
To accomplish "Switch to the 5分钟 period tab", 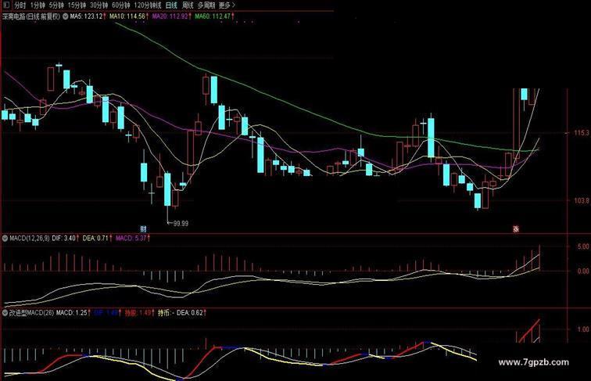I will pos(56,5).
